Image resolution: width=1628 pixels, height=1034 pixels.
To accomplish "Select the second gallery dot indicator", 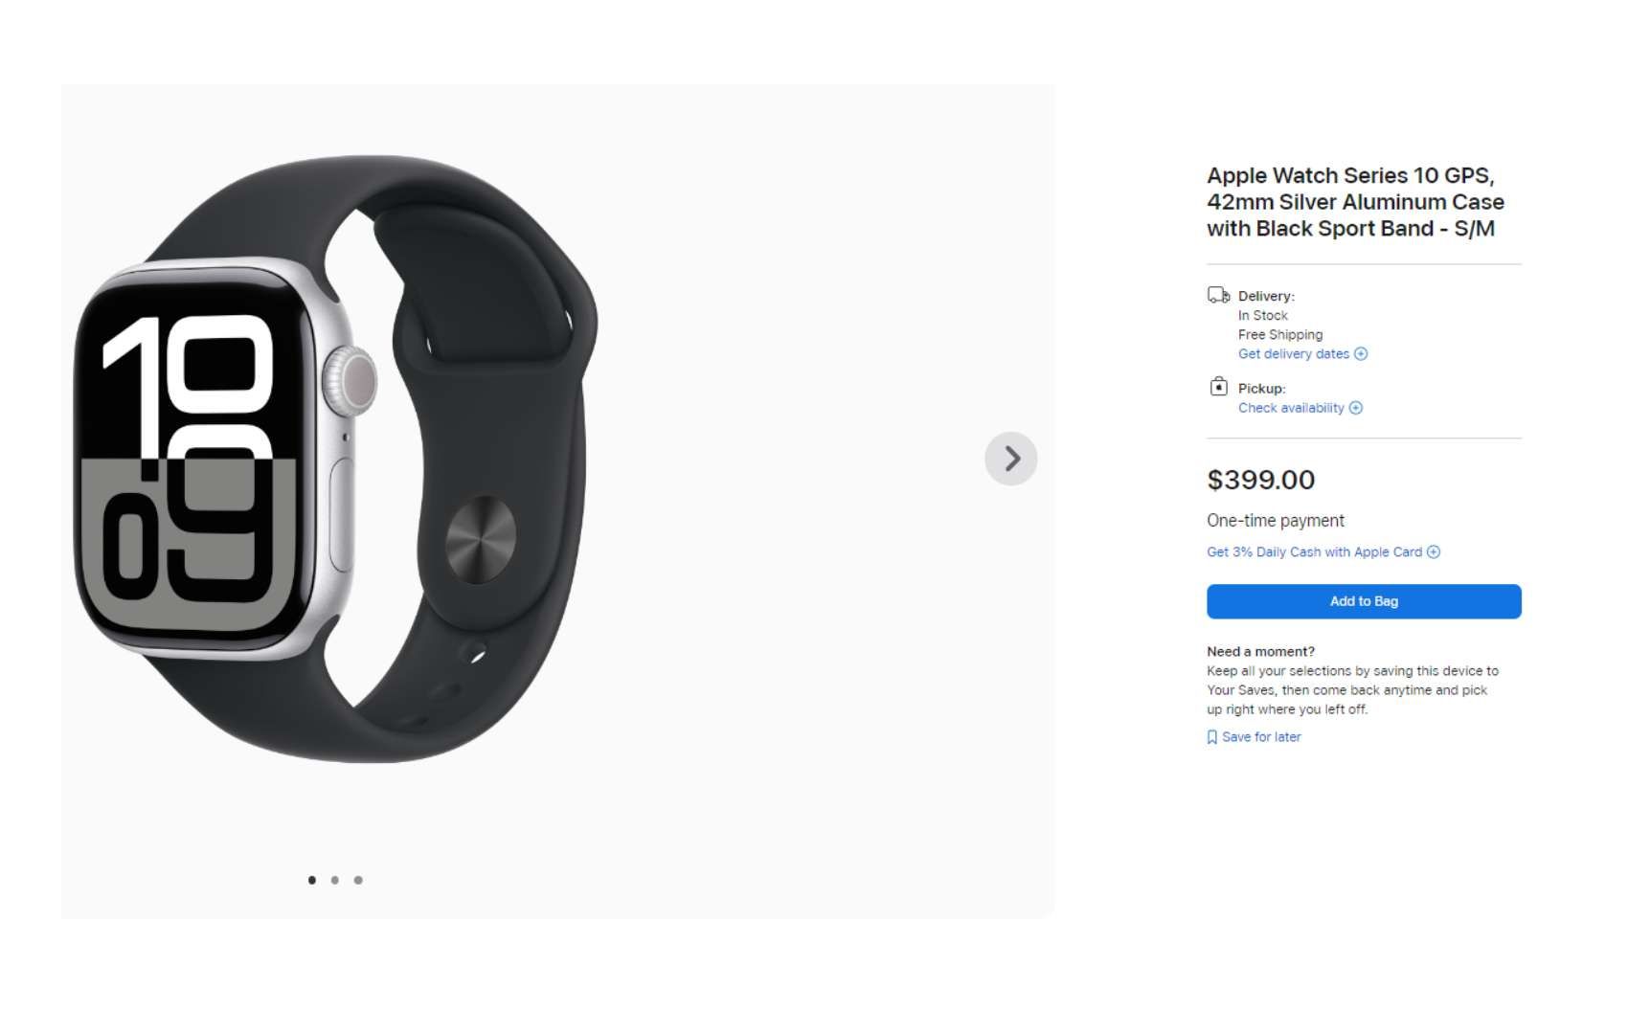I will coord(335,880).
